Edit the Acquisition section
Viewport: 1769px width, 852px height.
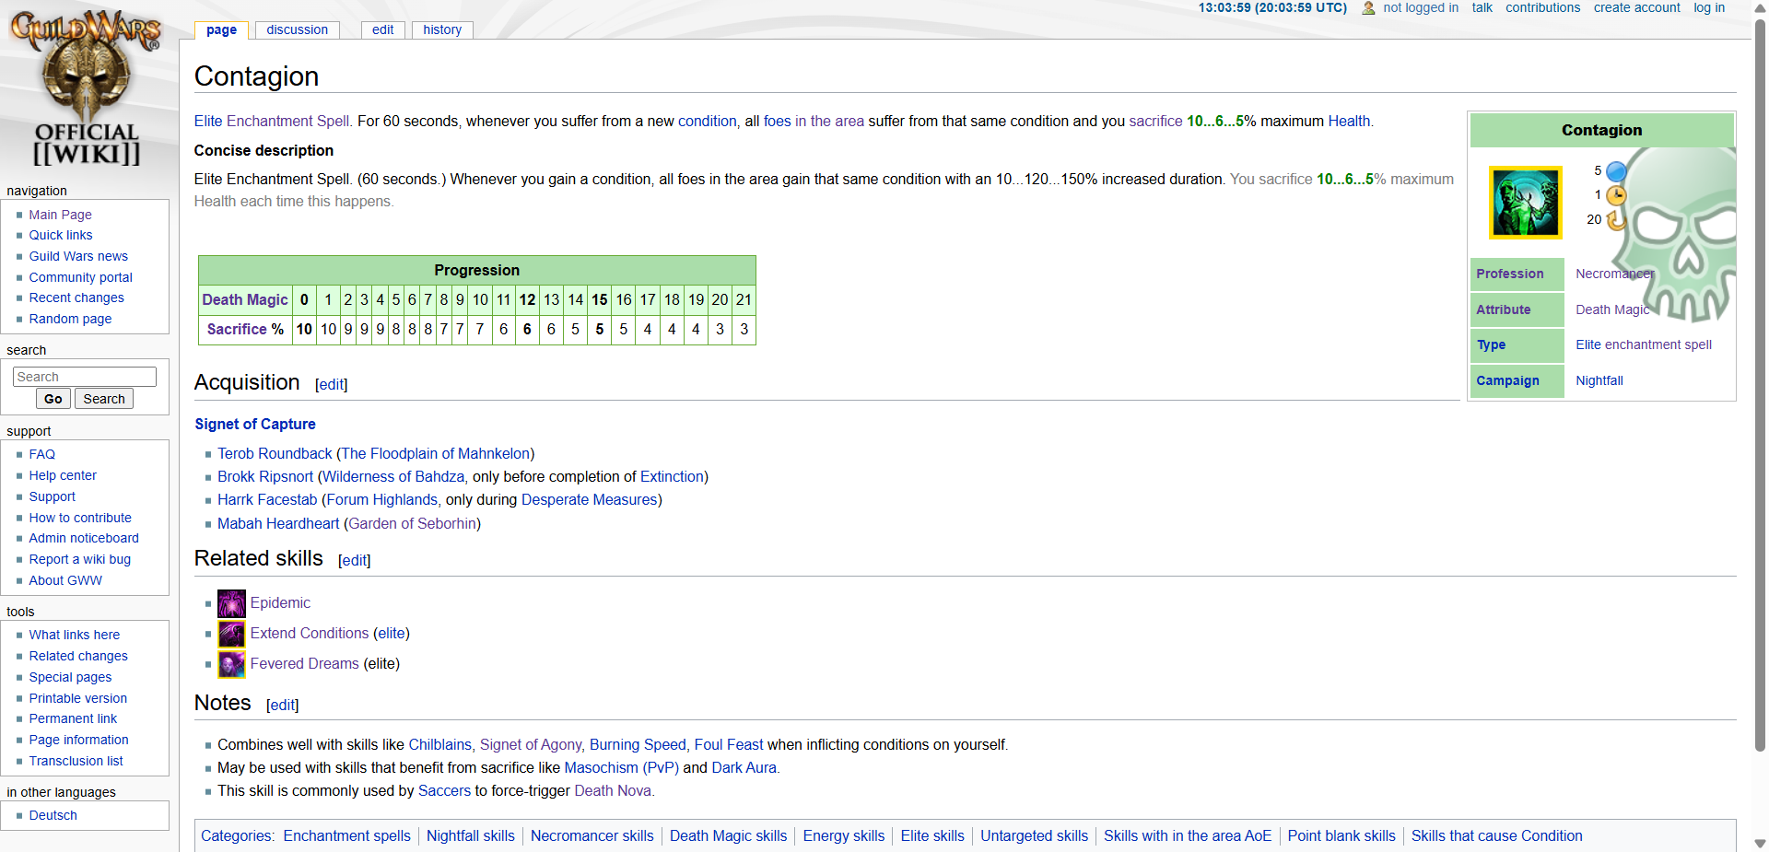click(332, 385)
